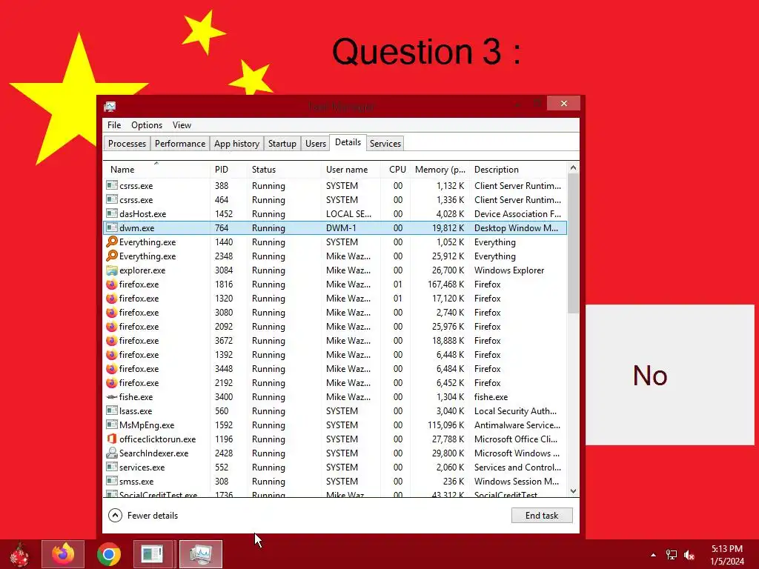
Task: Click the officeclicktorun.exe Office icon
Action: 112,439
